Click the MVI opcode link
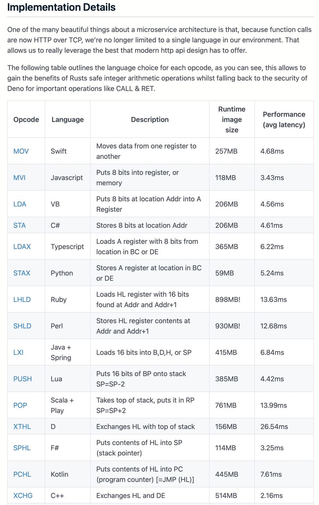The height and width of the screenshot is (505, 319). pos(19,178)
